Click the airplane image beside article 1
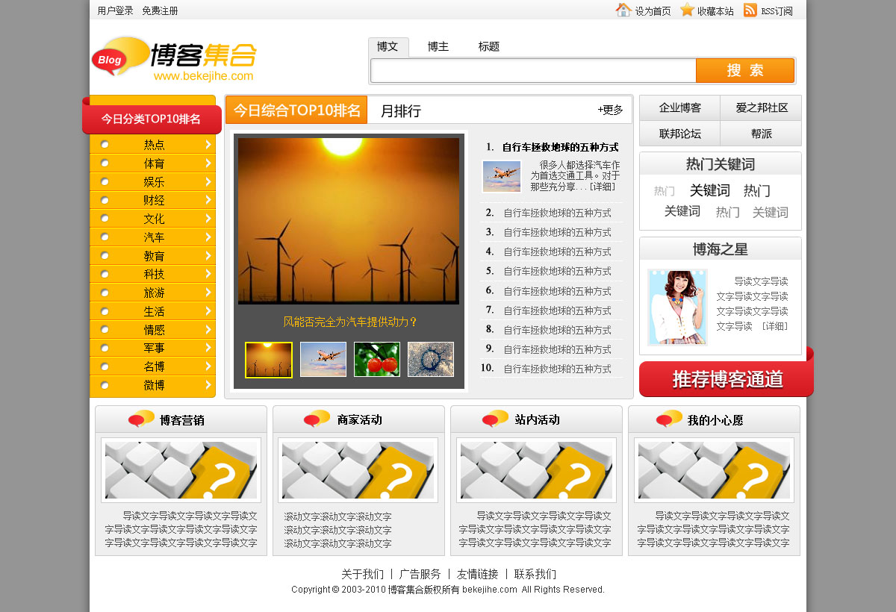The image size is (896, 612). point(502,177)
